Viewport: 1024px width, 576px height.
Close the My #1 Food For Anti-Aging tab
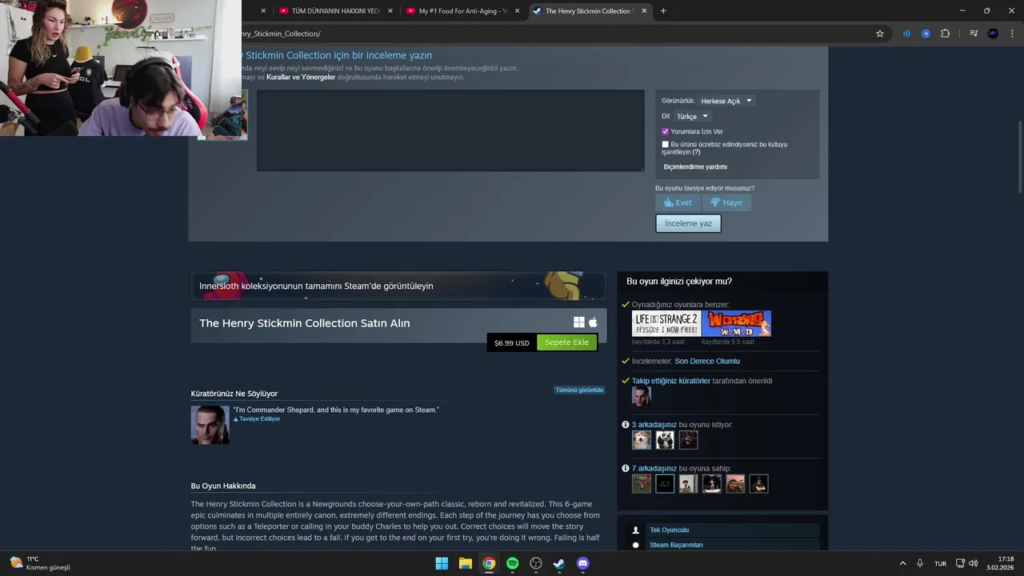[x=517, y=11]
